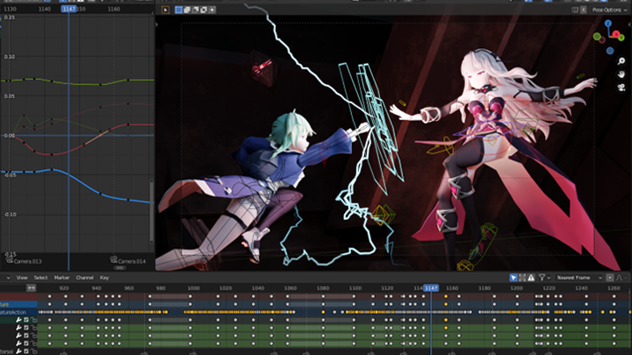Select the Camera.013 marker in graph editor
Screen dimensions: 632x355
pos(25,261)
